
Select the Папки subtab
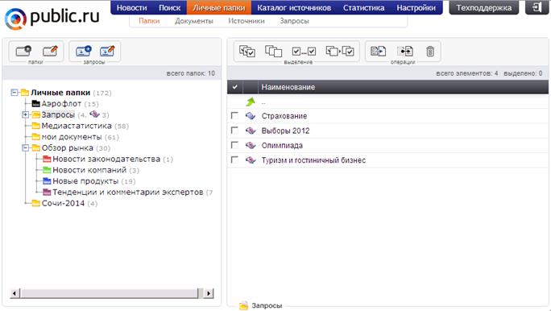coord(149,21)
